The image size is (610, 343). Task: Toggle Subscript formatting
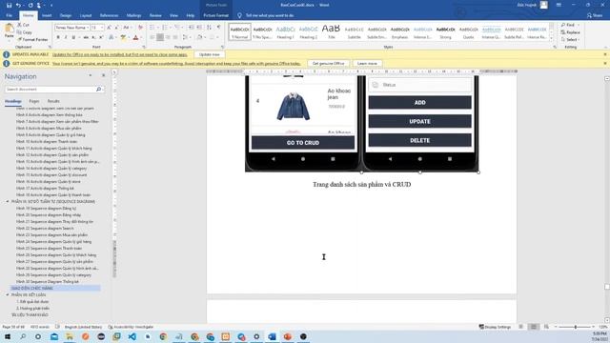coord(93,37)
